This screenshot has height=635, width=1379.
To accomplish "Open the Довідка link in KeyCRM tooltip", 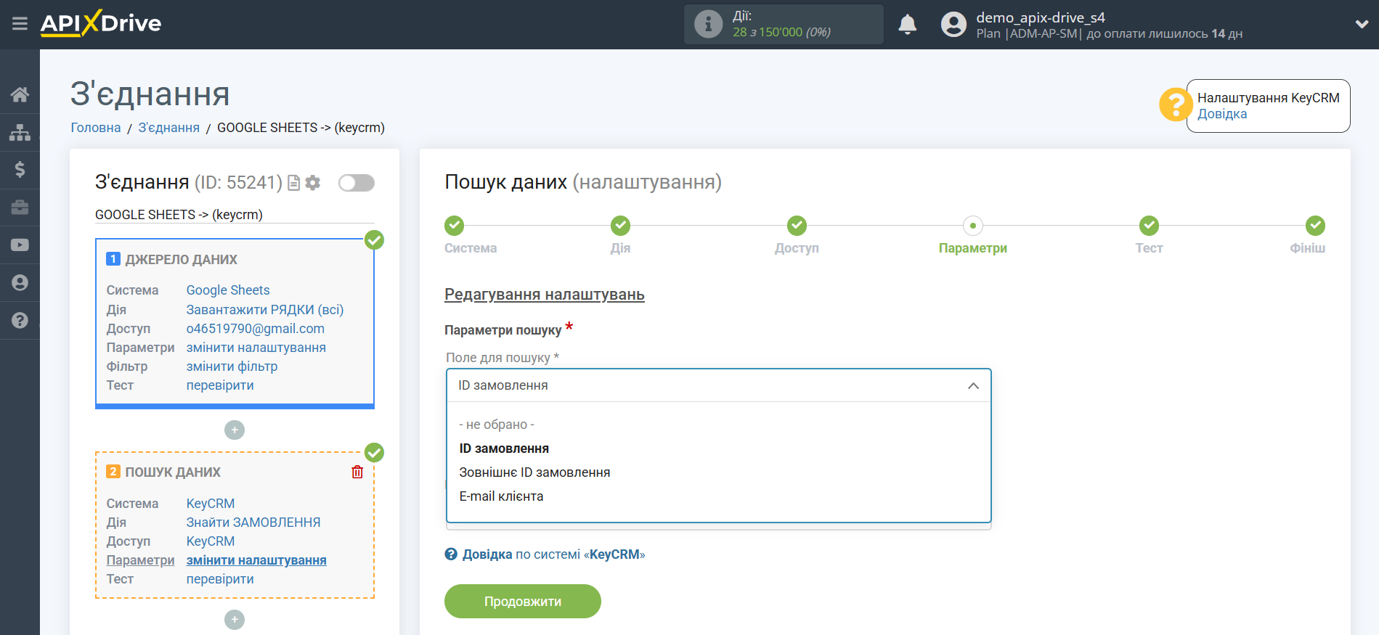I will pos(1222,114).
